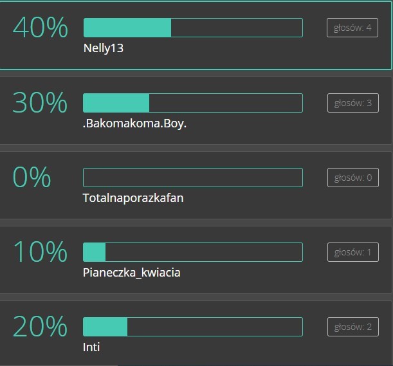Click the 20% progress bar for Inti

click(x=193, y=327)
